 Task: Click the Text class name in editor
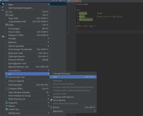coord(91,26)
